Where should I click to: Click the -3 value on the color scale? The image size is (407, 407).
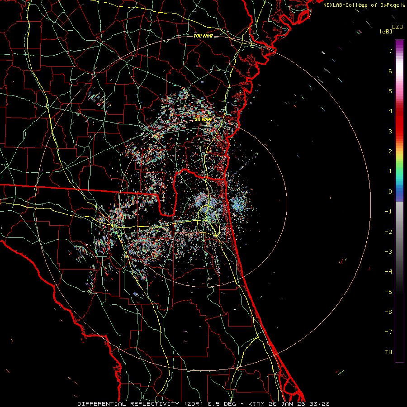(x=388, y=252)
